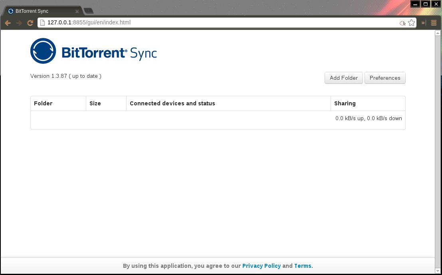
Task: Click the 'Version 1.3.87 ( up to date )' text
Action: [65, 76]
